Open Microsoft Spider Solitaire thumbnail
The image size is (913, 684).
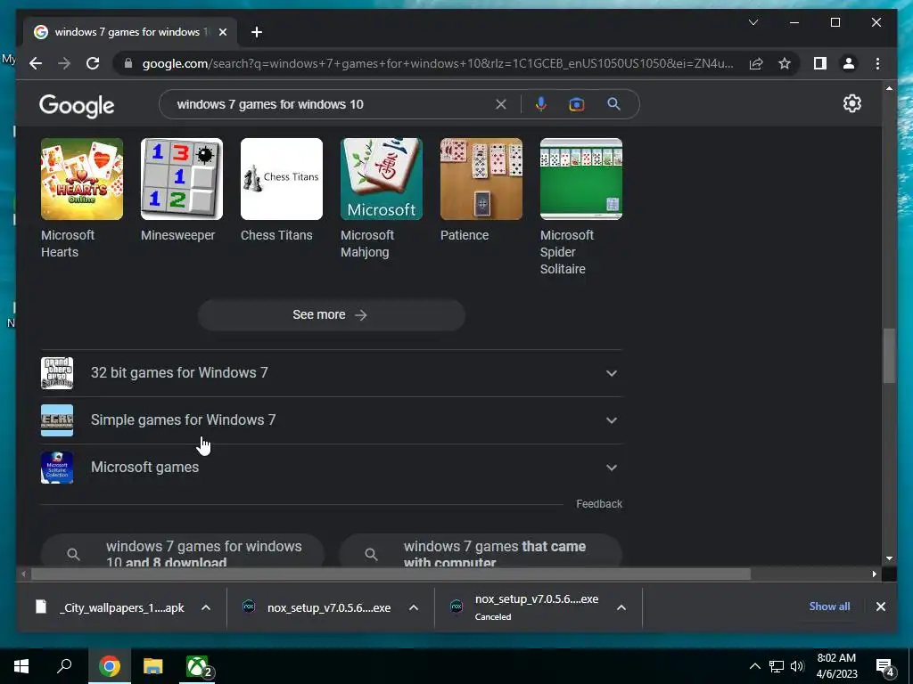point(581,179)
